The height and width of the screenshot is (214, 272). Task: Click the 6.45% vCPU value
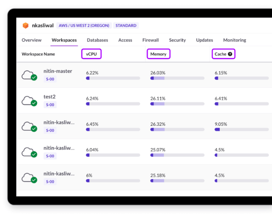(92, 124)
